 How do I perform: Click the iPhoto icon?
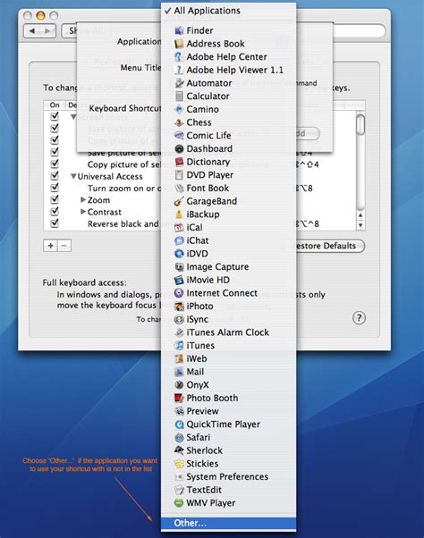click(179, 306)
